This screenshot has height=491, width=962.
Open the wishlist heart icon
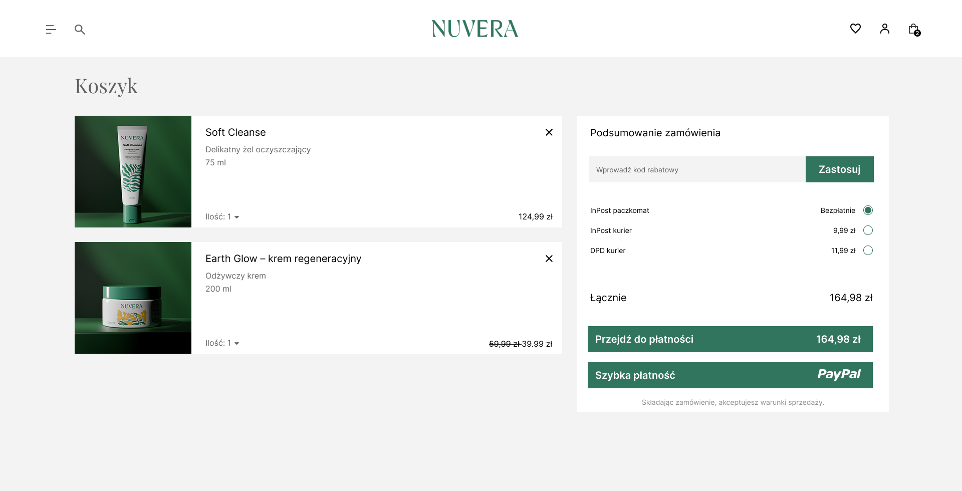[x=855, y=29]
